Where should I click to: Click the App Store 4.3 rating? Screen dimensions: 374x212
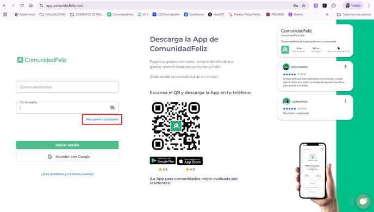(x=190, y=169)
